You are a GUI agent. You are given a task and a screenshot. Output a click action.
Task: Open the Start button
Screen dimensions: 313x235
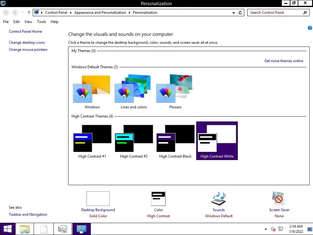(7, 229)
